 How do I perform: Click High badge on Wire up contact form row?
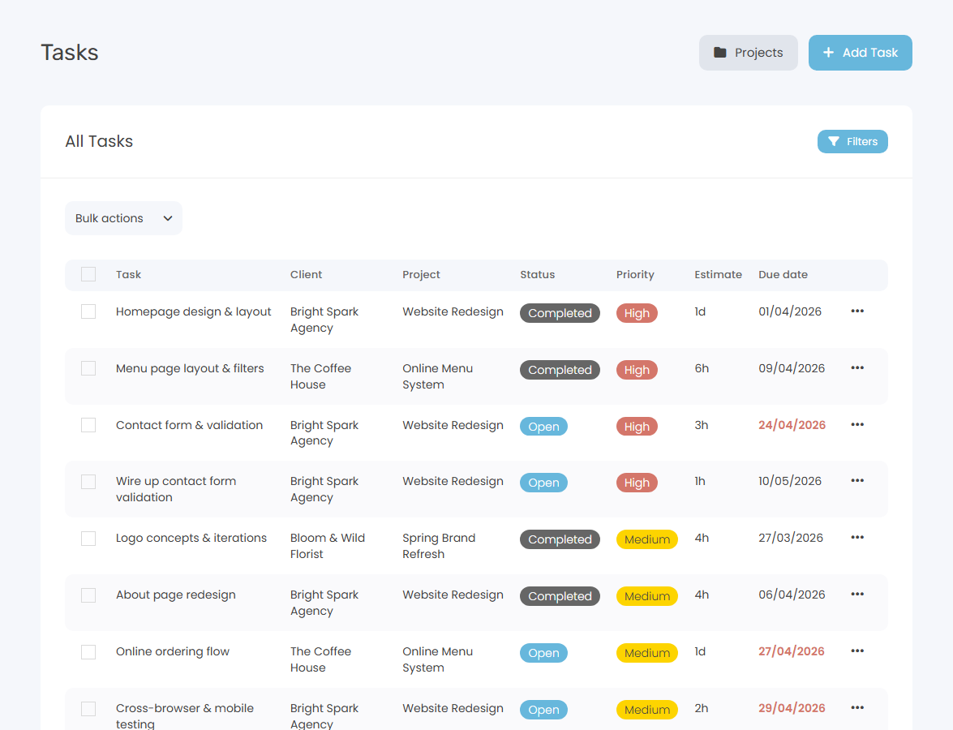pos(637,483)
